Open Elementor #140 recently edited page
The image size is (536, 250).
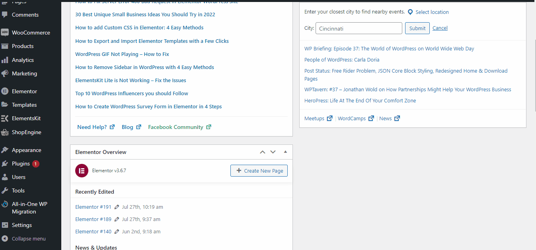click(x=94, y=231)
